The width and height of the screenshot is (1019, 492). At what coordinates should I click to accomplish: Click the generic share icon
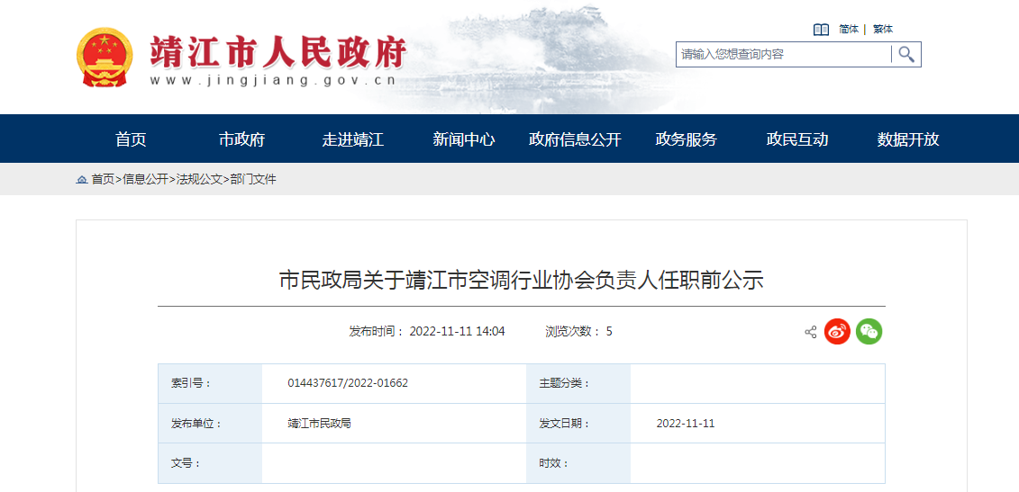[x=810, y=332]
